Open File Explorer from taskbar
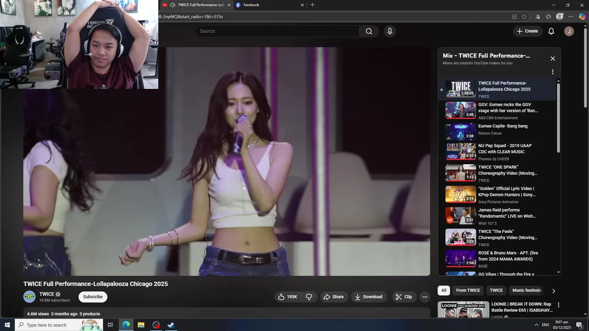Viewport: 589px width, 331px height. tap(141, 325)
